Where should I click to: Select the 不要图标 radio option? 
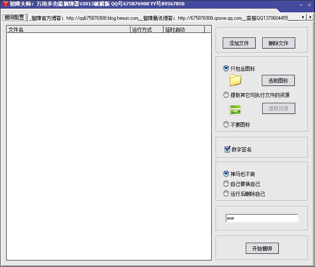point(226,125)
